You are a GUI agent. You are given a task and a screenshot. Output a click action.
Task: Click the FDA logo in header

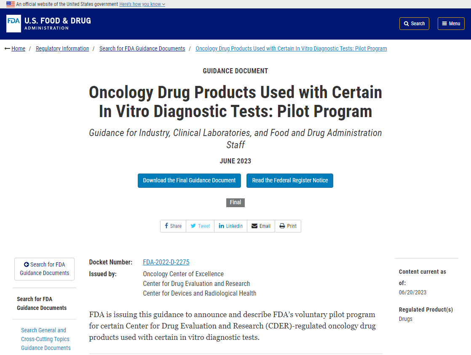coord(48,24)
